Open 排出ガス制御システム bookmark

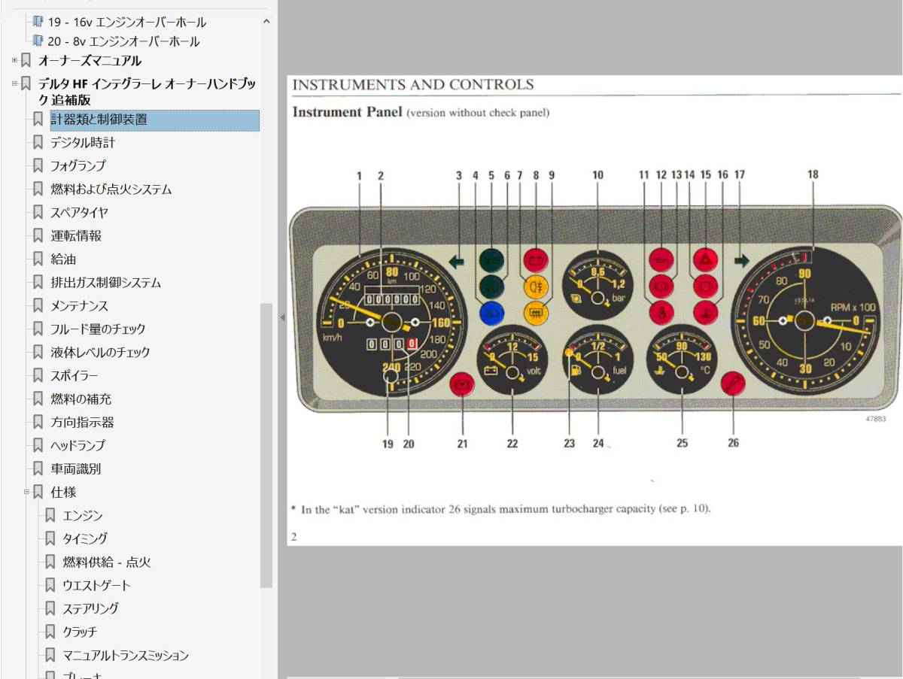tap(105, 282)
